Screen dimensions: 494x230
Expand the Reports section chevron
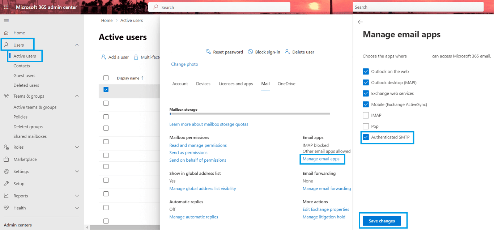click(77, 196)
